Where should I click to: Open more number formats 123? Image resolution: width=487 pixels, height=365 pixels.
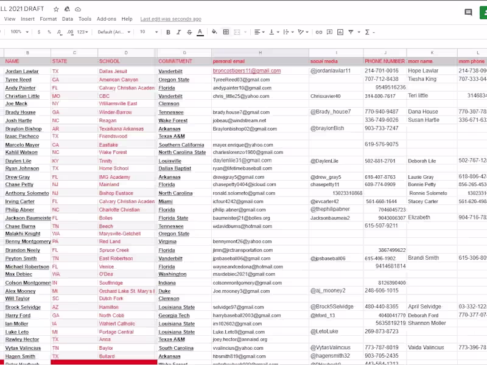[82, 32]
